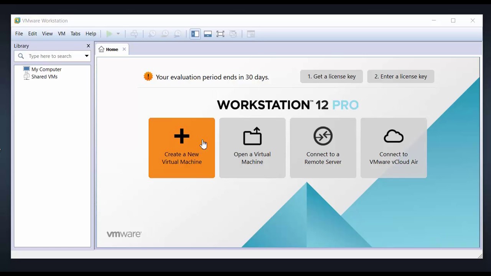Open the Edit menu

tap(33, 34)
